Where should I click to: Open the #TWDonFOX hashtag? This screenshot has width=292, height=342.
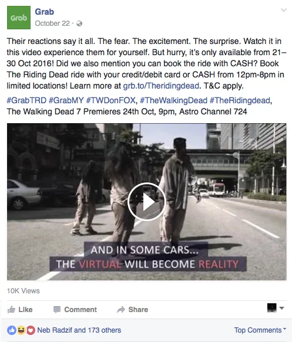pyautogui.click(x=110, y=100)
